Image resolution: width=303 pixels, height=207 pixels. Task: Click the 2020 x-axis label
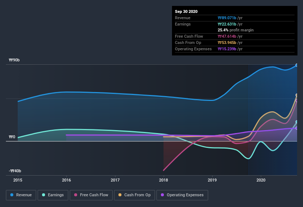(261, 180)
